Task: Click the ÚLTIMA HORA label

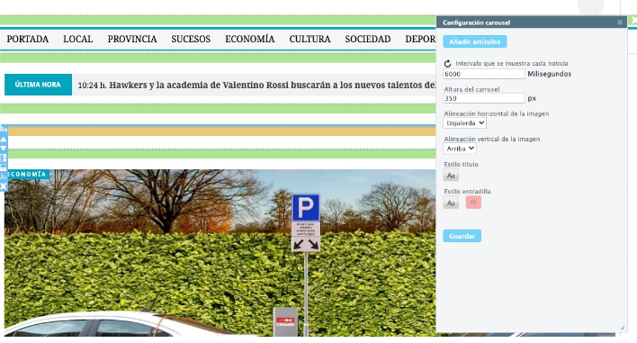Action: pos(38,85)
